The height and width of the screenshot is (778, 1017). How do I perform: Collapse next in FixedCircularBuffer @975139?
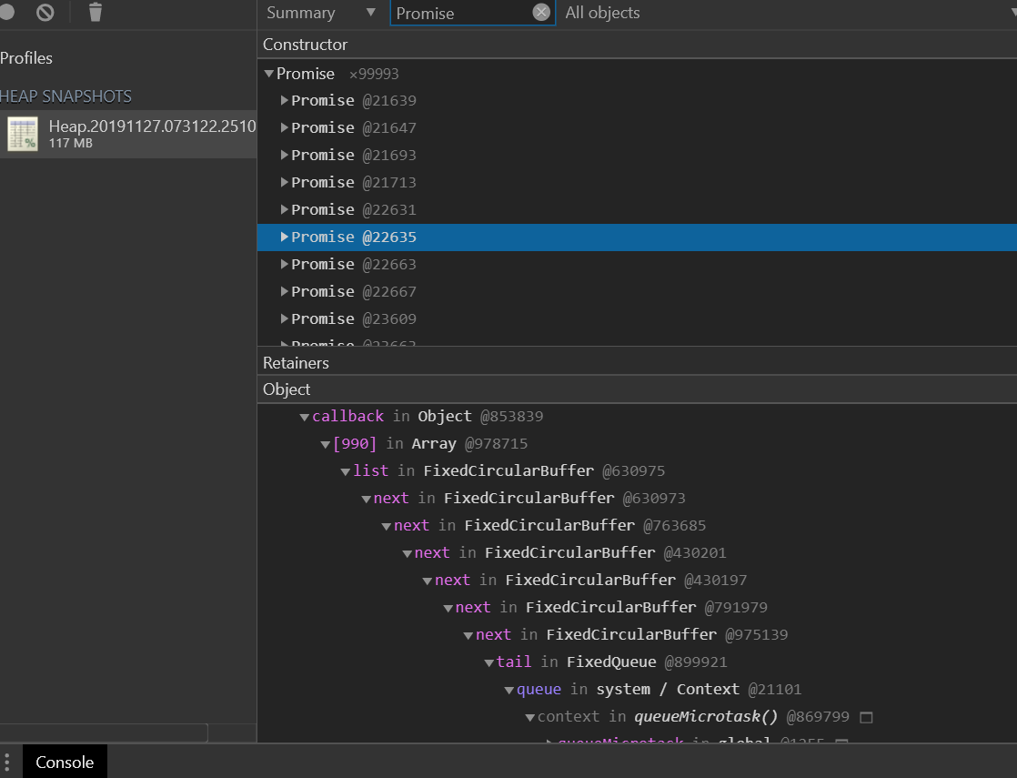coord(468,635)
